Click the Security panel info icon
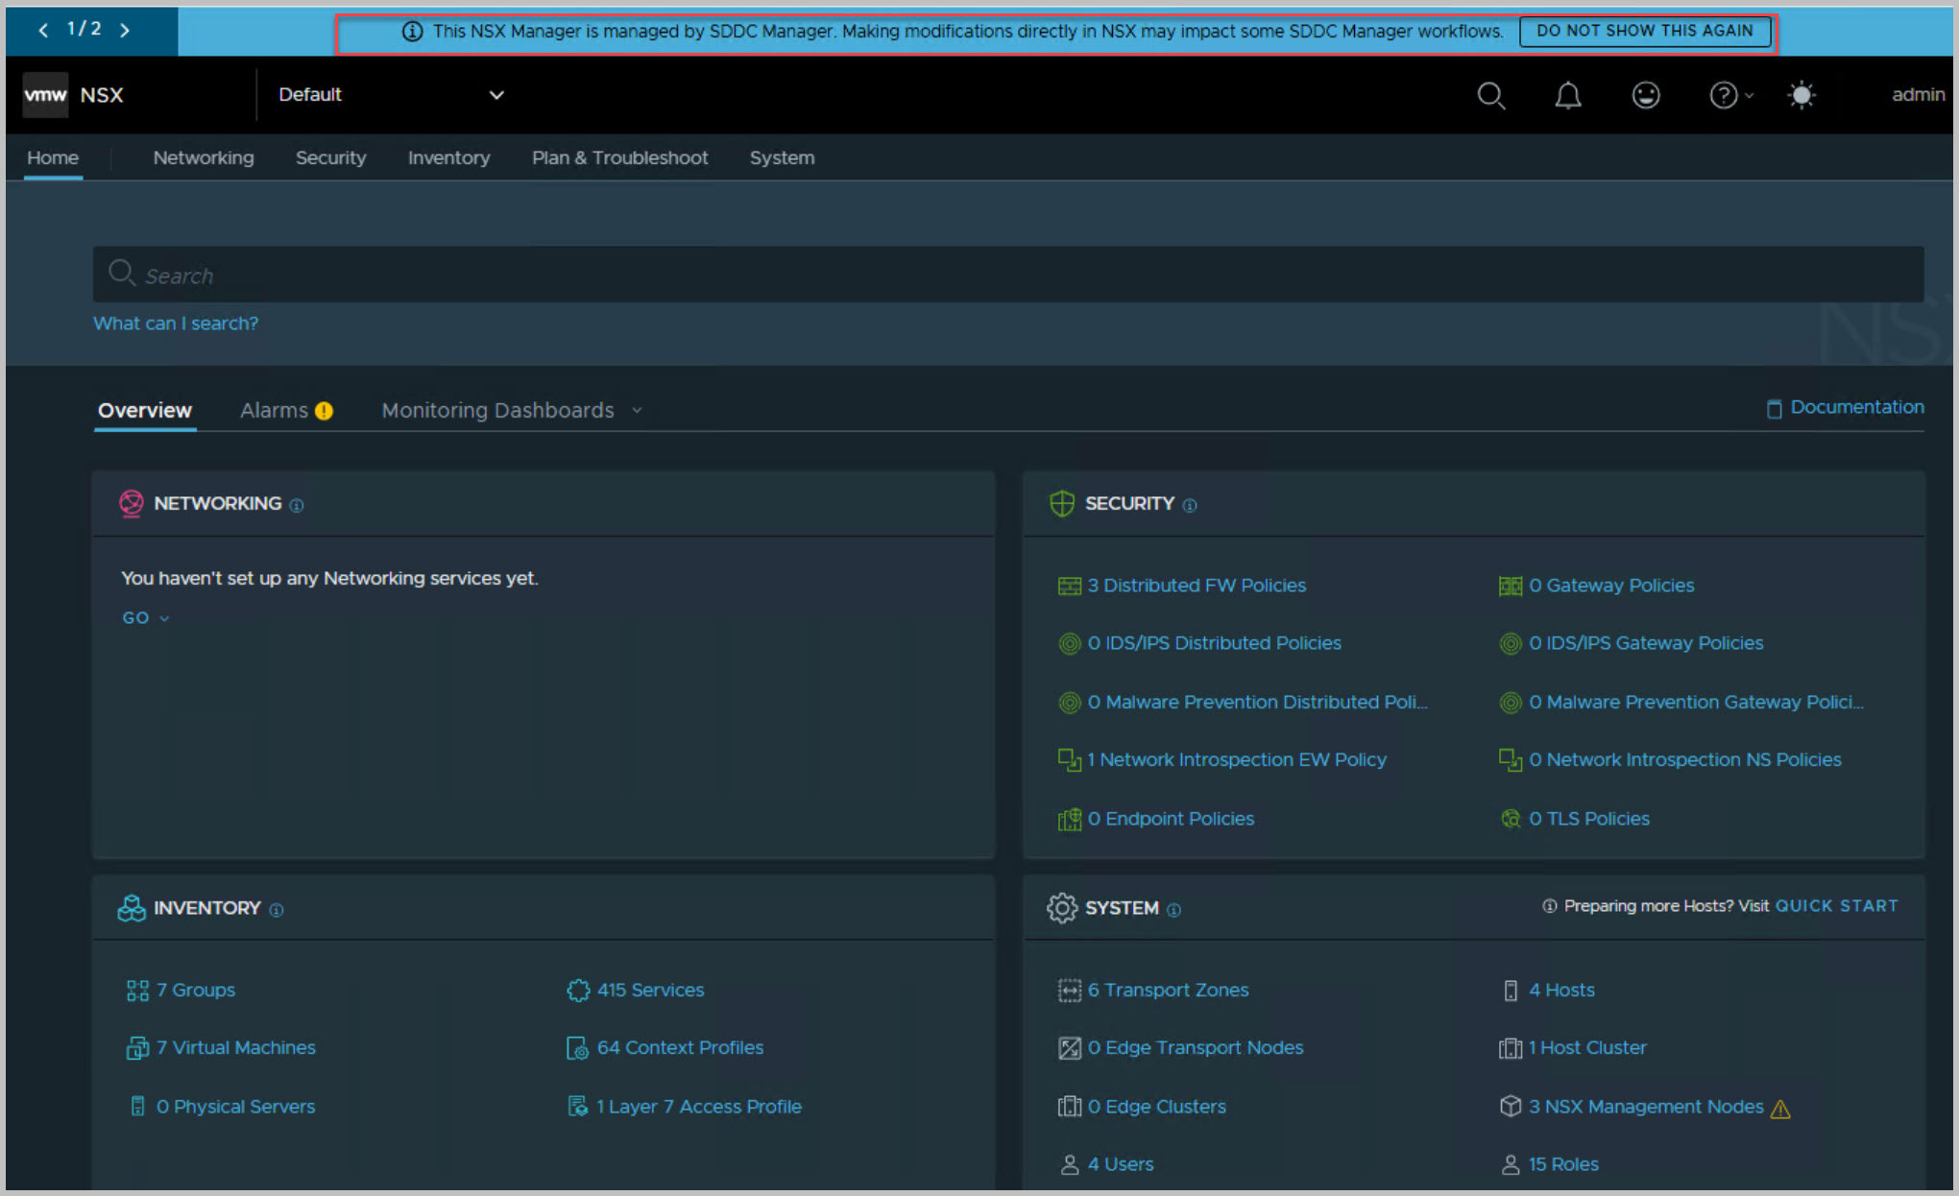This screenshot has height=1196, width=1959. (x=1190, y=505)
